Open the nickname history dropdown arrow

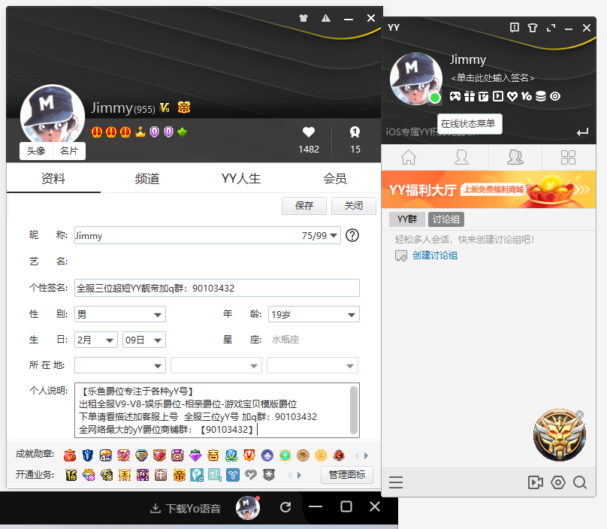[x=334, y=235]
